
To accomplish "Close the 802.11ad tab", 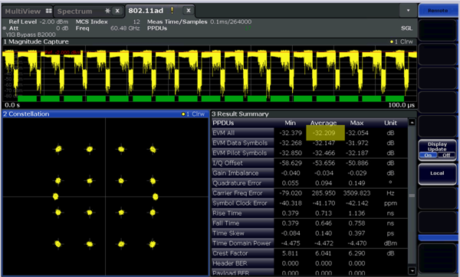I will click(x=189, y=11).
